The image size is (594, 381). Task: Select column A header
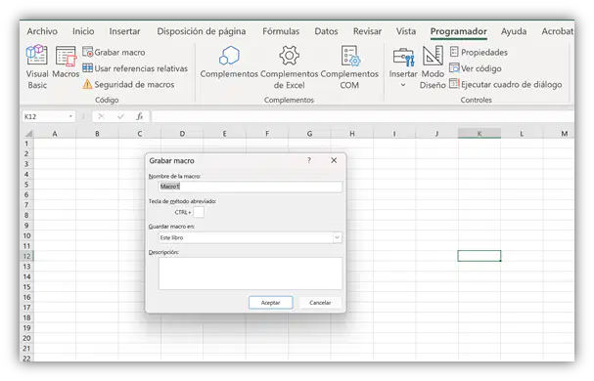[x=55, y=134]
